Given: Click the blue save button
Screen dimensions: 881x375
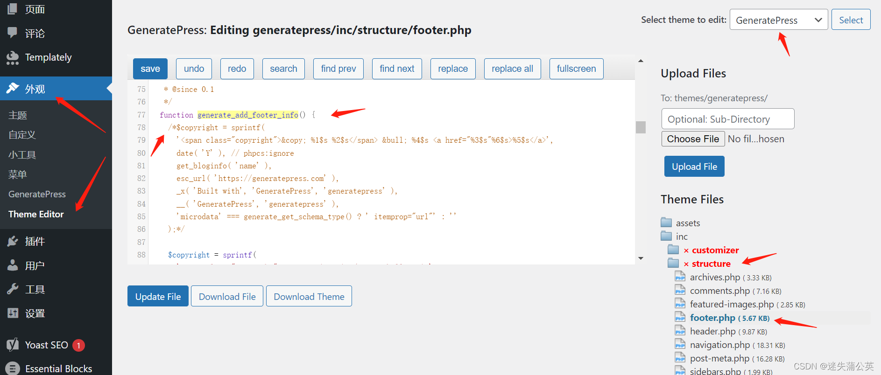Looking at the screenshot, I should (150, 69).
